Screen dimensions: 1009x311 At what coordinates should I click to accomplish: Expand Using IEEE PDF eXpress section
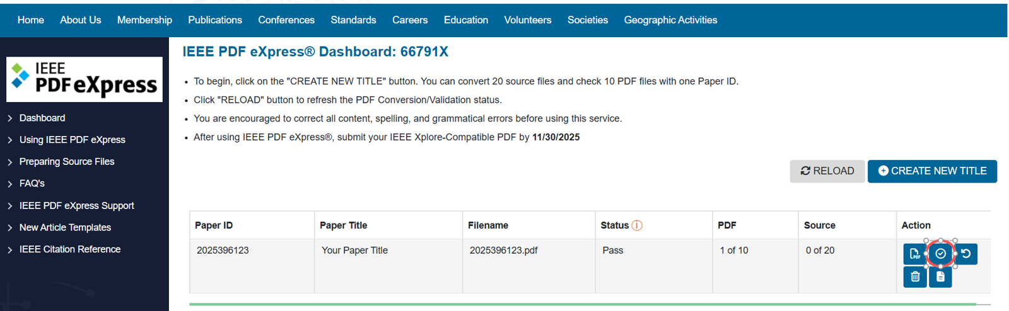click(72, 140)
